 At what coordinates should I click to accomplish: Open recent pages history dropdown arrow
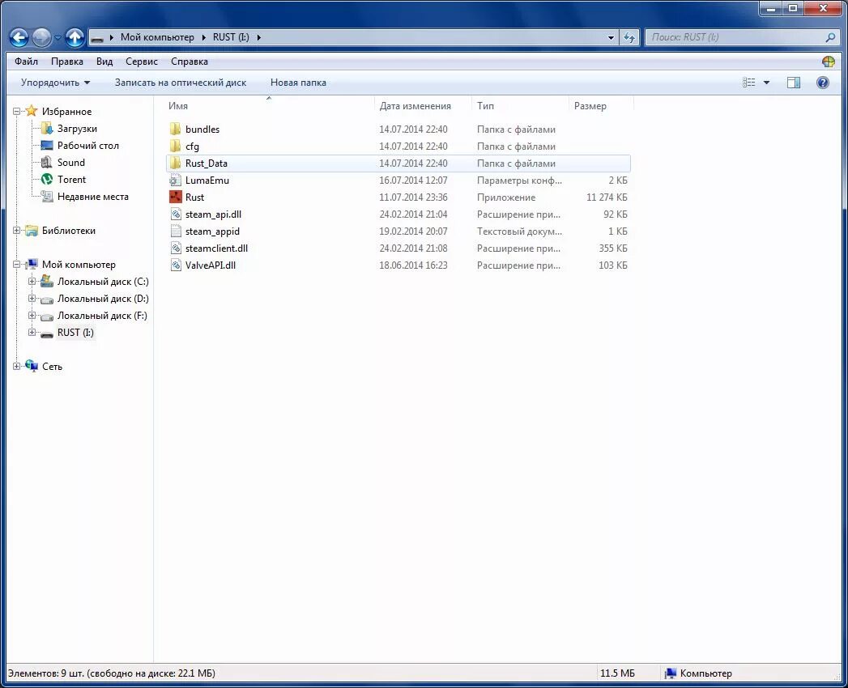click(x=58, y=38)
